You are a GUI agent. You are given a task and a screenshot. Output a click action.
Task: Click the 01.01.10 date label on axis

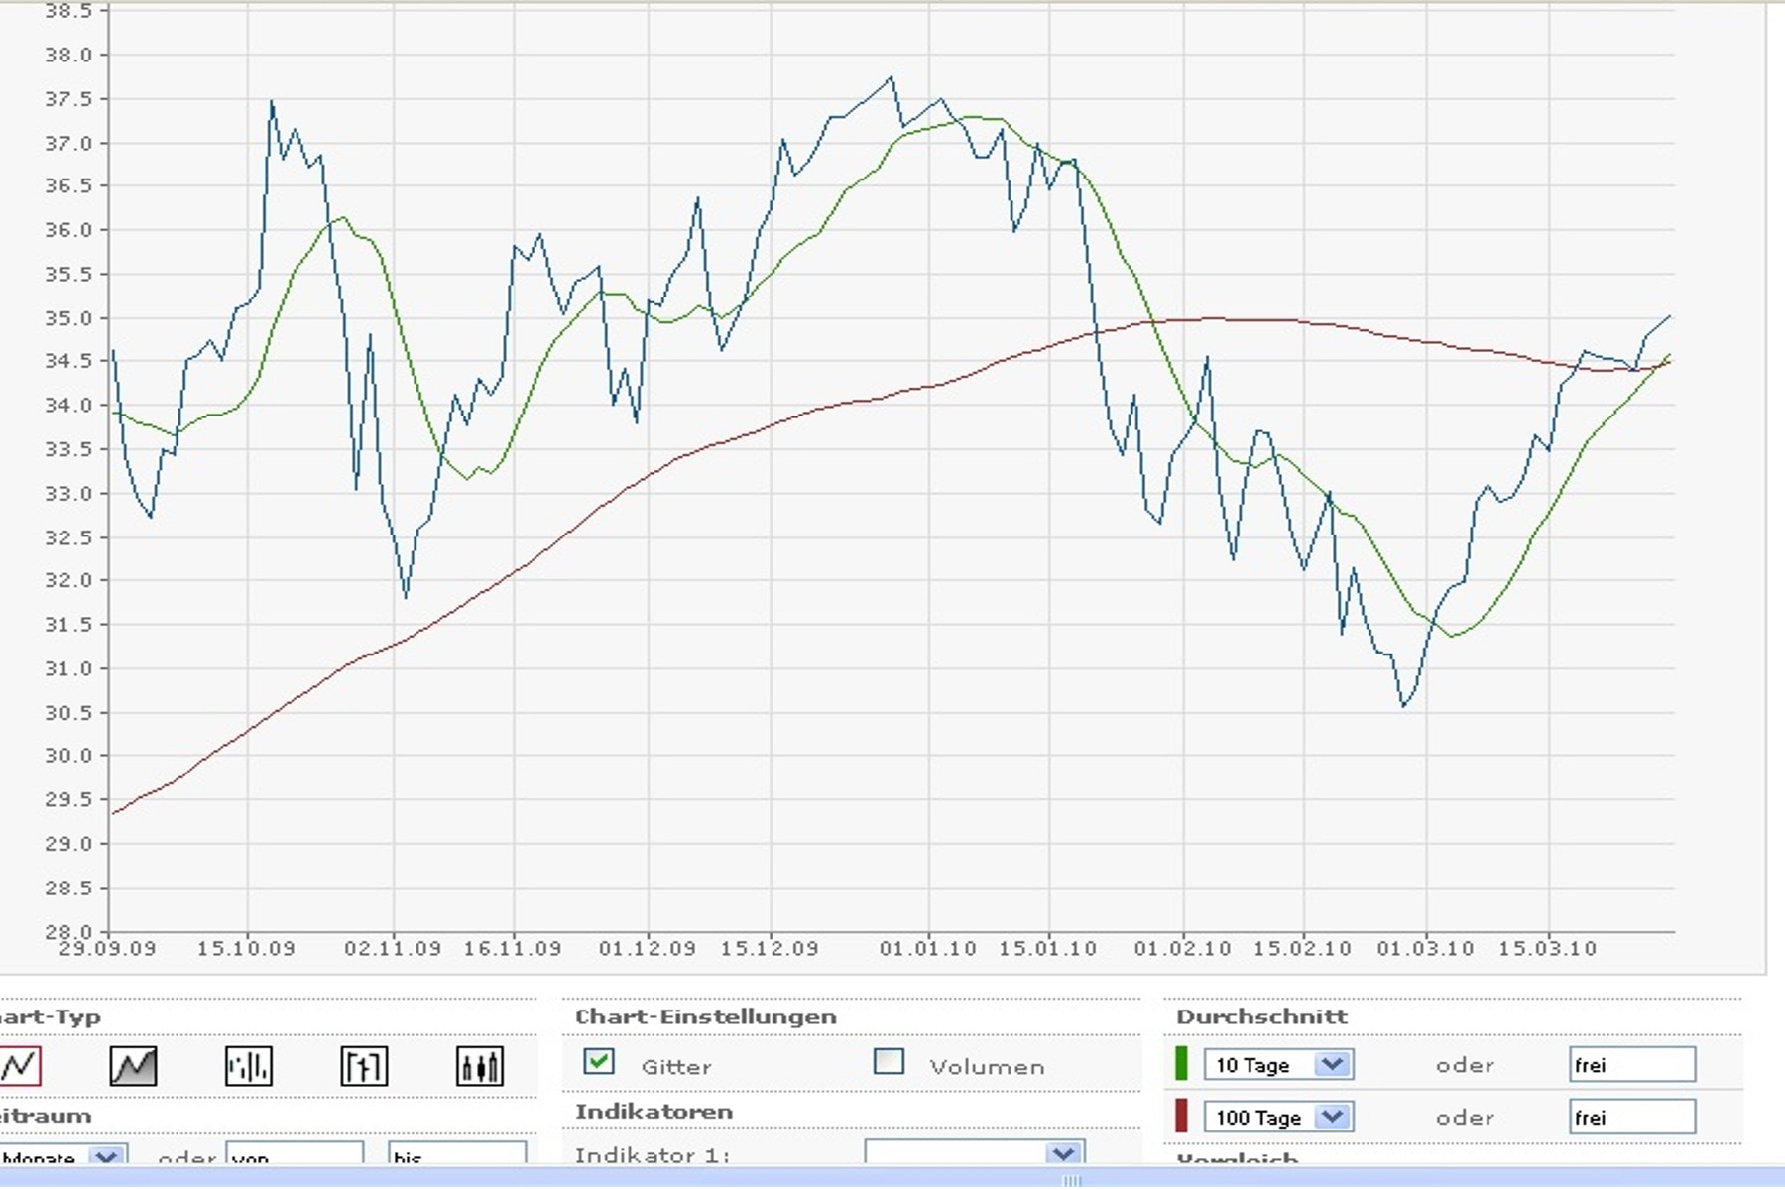[927, 949]
